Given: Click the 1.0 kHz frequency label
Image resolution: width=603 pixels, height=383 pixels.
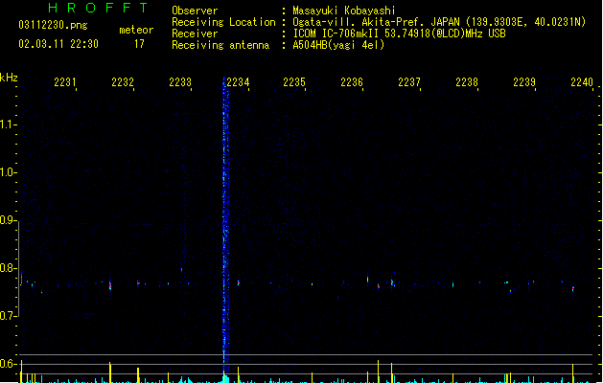Looking at the screenshot, I should 8,172.
